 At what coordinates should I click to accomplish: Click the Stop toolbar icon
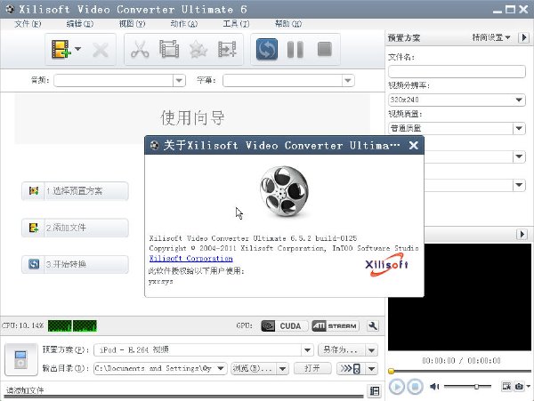coord(325,49)
